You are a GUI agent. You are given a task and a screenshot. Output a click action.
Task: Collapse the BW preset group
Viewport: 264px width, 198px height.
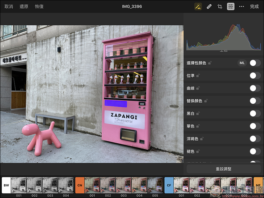6,185
